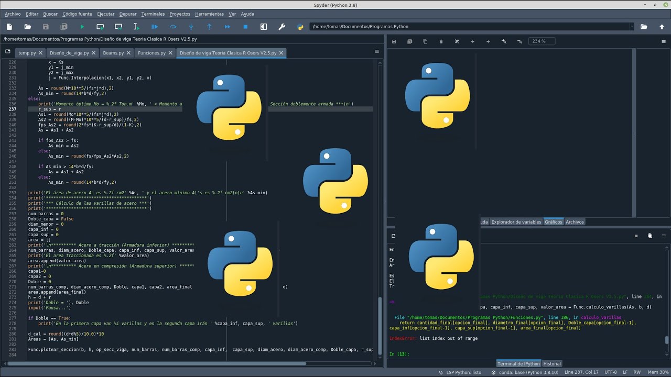Zoom out on the plot
This screenshot has width=671, height=377.
point(520,41)
